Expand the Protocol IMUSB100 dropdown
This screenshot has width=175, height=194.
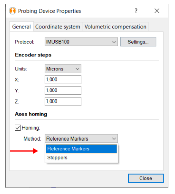[81, 42]
